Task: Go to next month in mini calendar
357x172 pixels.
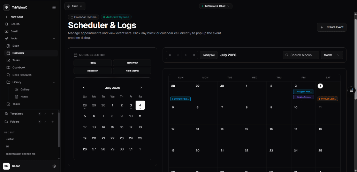Action: coord(141,88)
